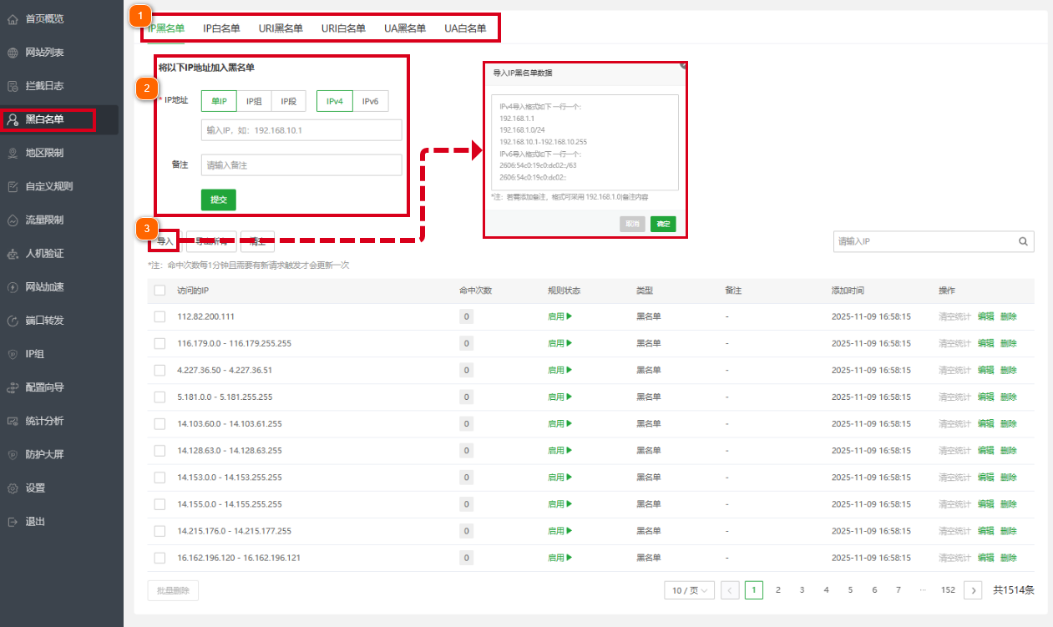1053x627 pixels.
Task: Click the 防护大屏 shield icon
Action: [x=13, y=455]
